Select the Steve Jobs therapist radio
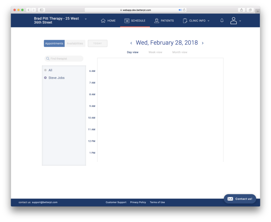Image resolution: width=271 pixels, height=222 pixels. [45, 78]
